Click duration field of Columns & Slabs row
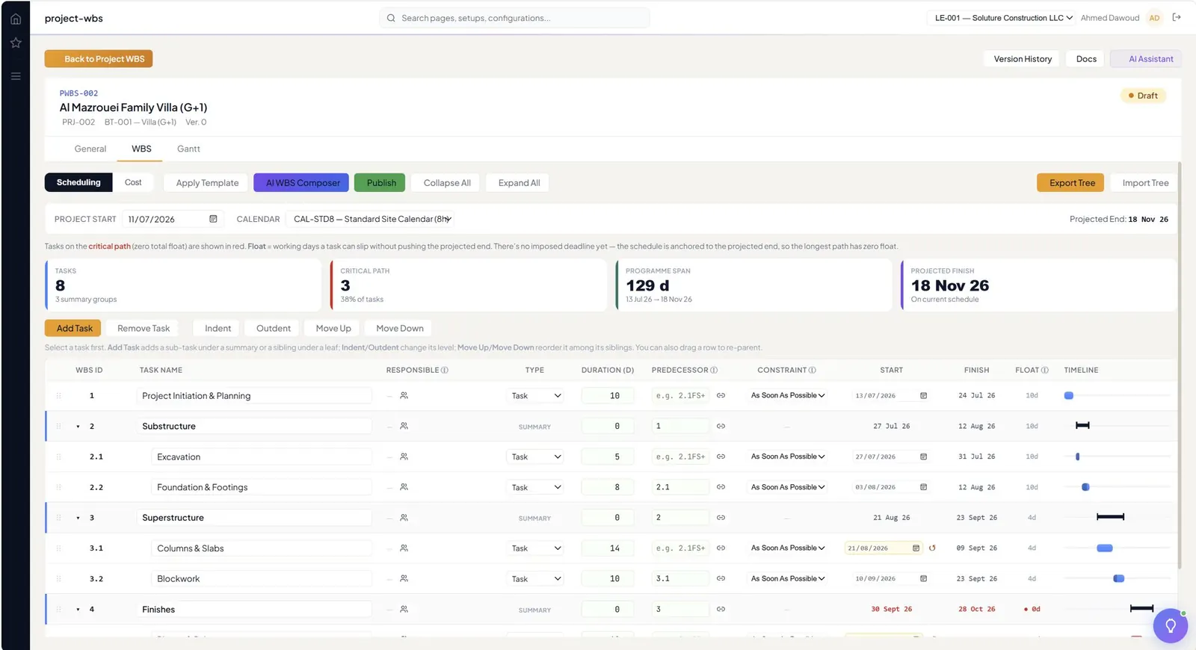This screenshot has height=650, width=1196. pyautogui.click(x=608, y=548)
